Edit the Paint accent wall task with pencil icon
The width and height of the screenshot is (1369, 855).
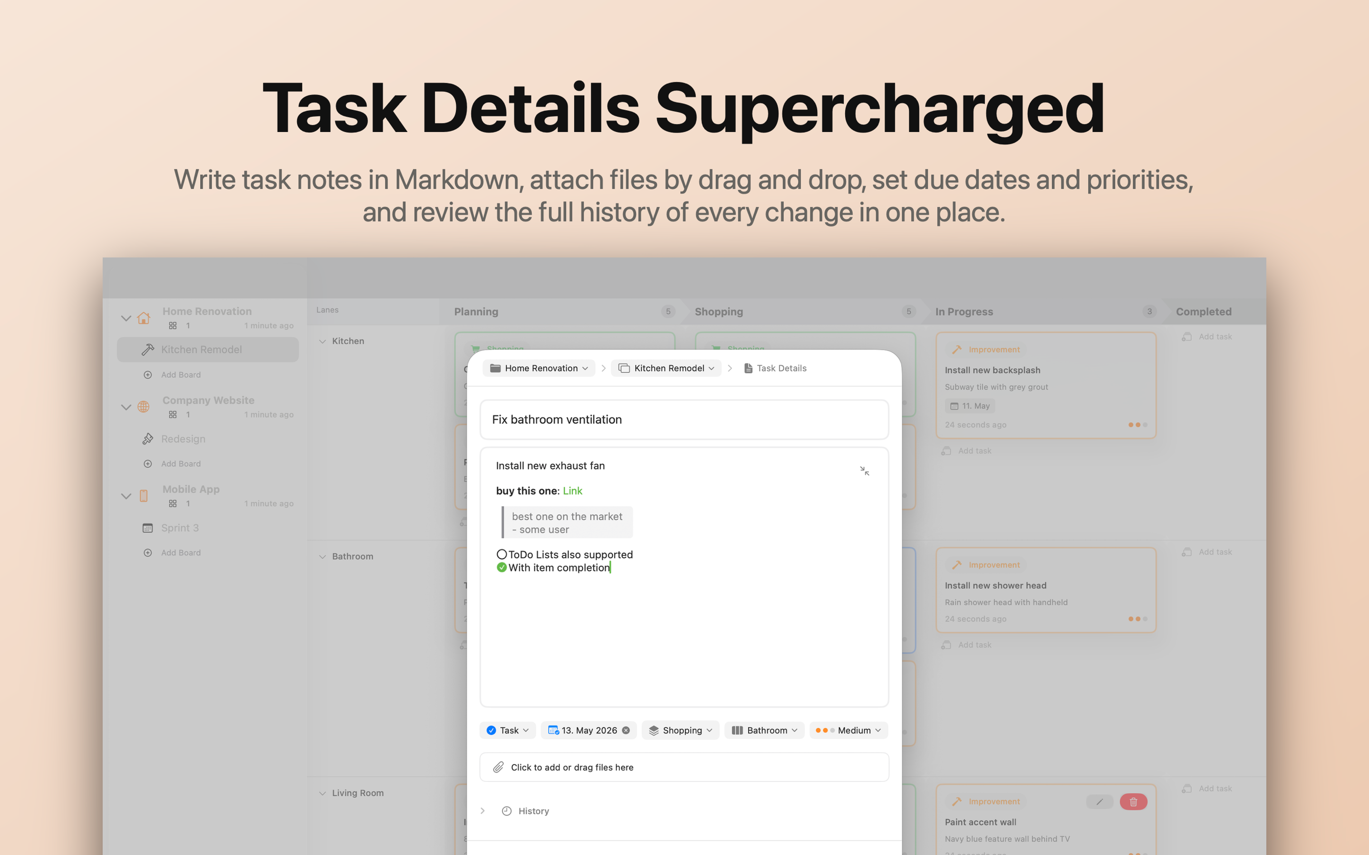tap(1099, 801)
